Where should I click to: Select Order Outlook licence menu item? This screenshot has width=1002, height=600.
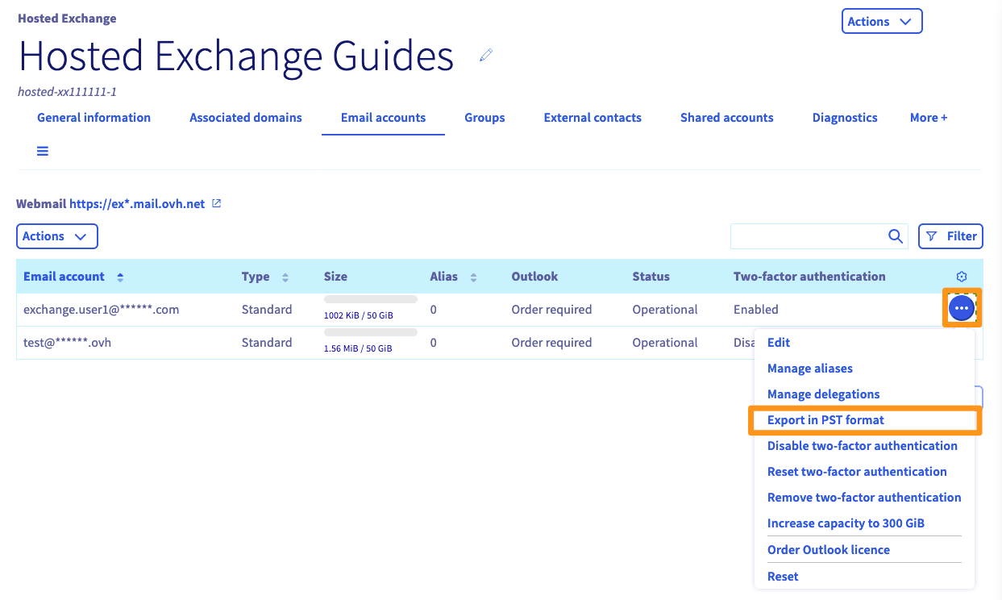828,550
